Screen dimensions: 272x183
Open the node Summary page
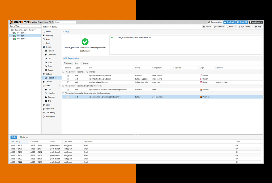[x=49, y=35]
